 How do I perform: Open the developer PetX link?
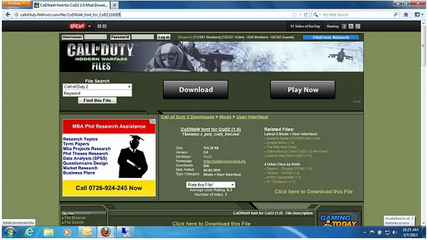click(x=207, y=157)
